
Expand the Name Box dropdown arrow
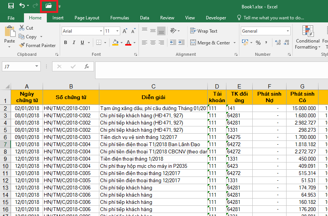[37, 66]
